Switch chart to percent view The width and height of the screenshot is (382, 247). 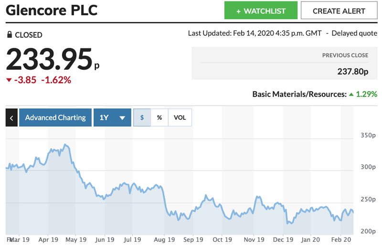[159, 118]
